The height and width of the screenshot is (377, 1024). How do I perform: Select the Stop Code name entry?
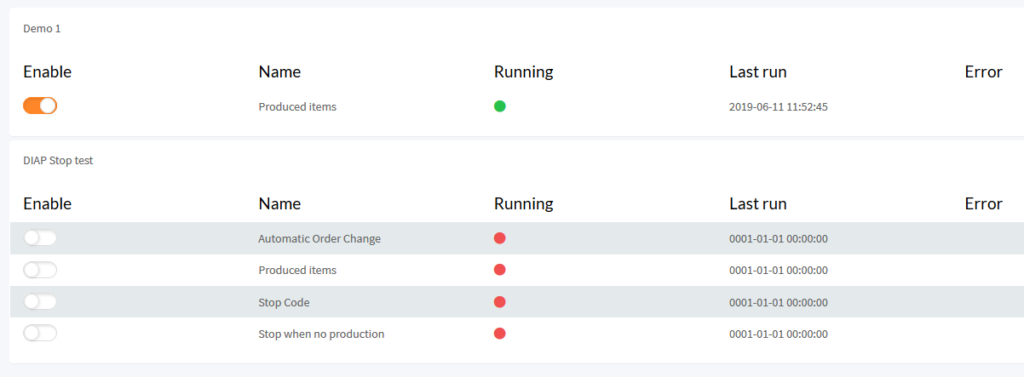pos(284,302)
